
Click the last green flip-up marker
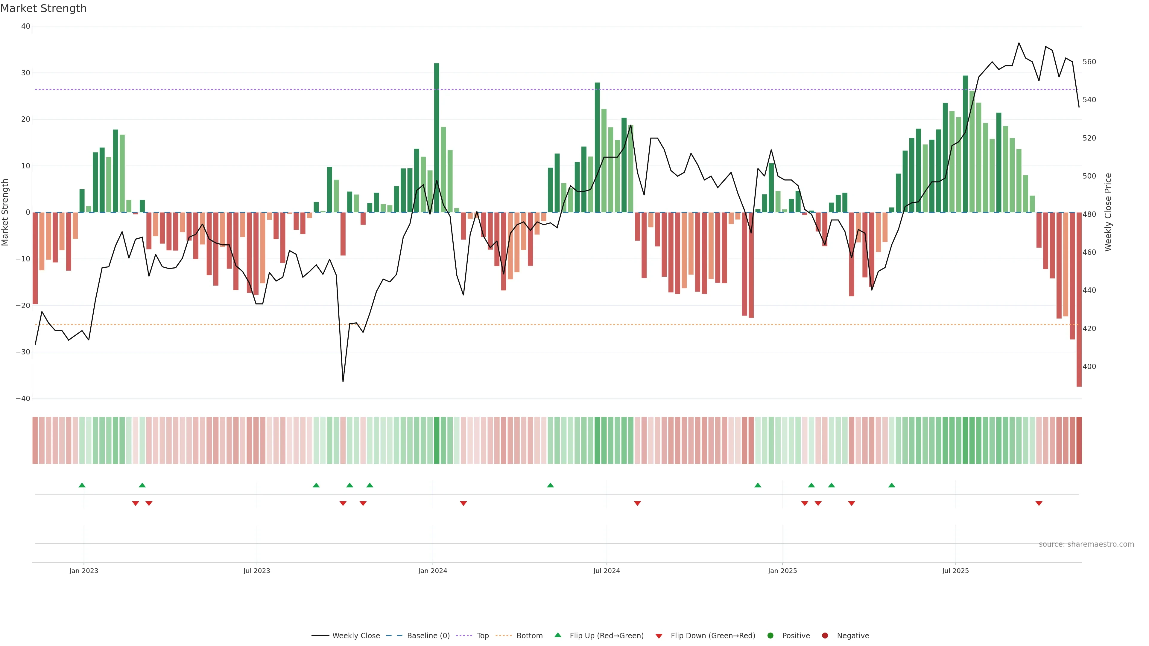892,485
